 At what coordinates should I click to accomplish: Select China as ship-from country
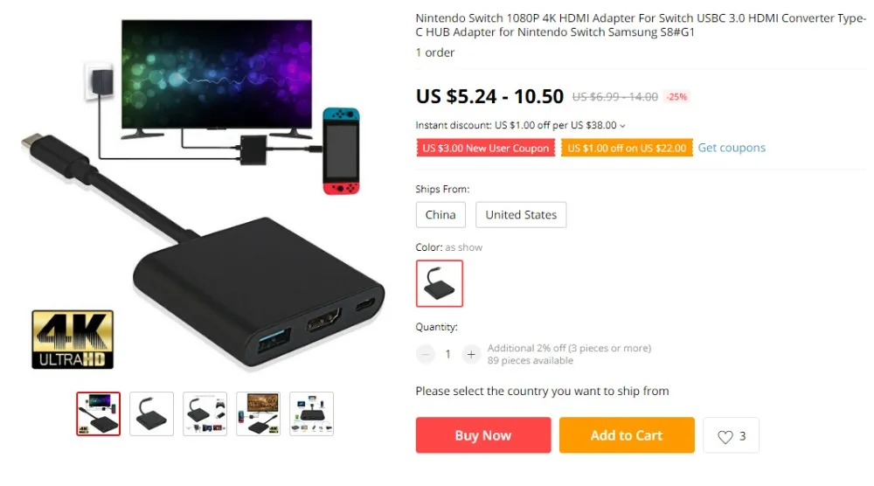(x=440, y=214)
